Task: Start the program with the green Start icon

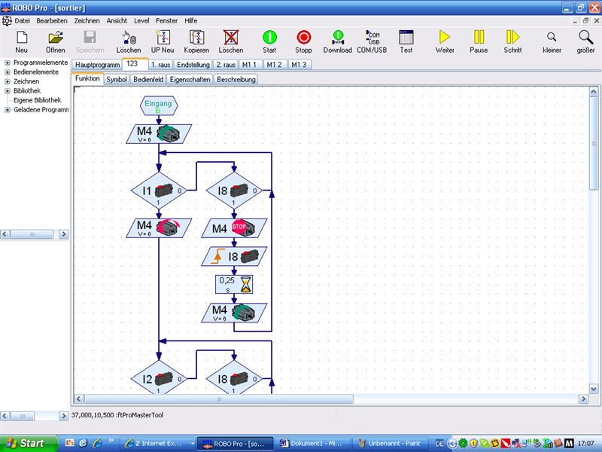Action: [269, 42]
